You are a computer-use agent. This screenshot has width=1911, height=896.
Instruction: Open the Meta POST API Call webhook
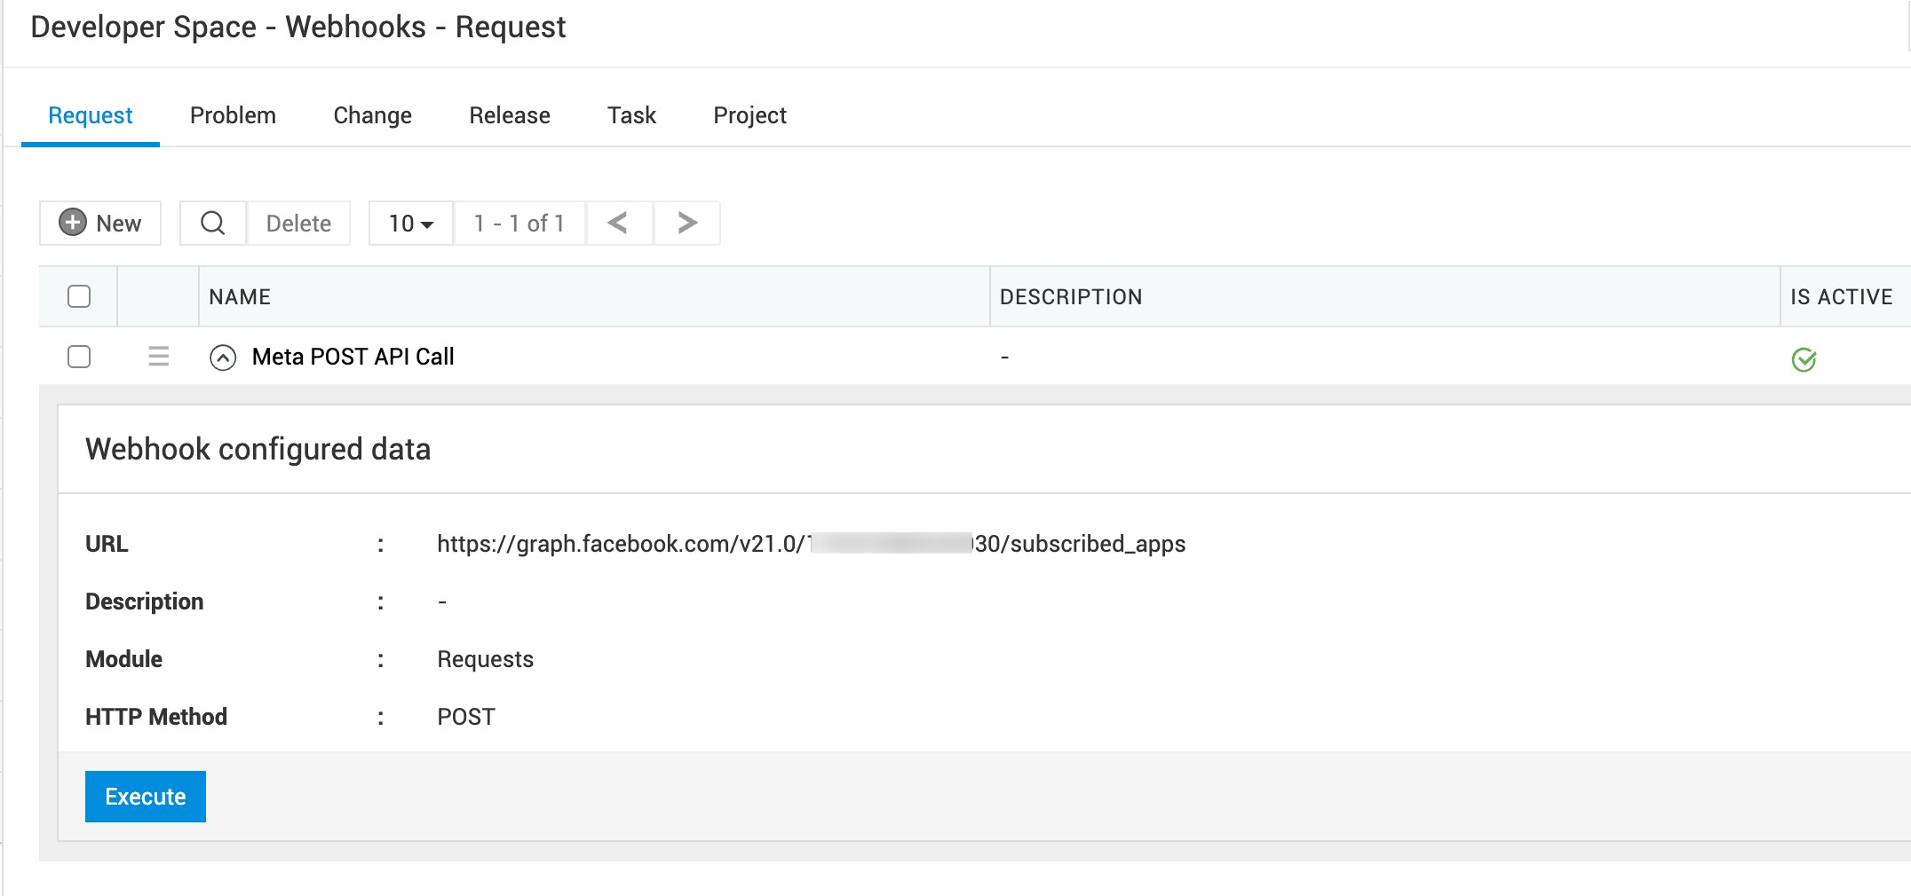[353, 357]
